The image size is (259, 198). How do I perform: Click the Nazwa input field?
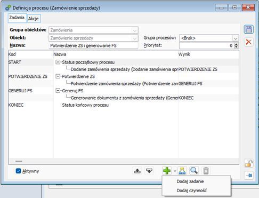pyautogui.click(x=93, y=45)
